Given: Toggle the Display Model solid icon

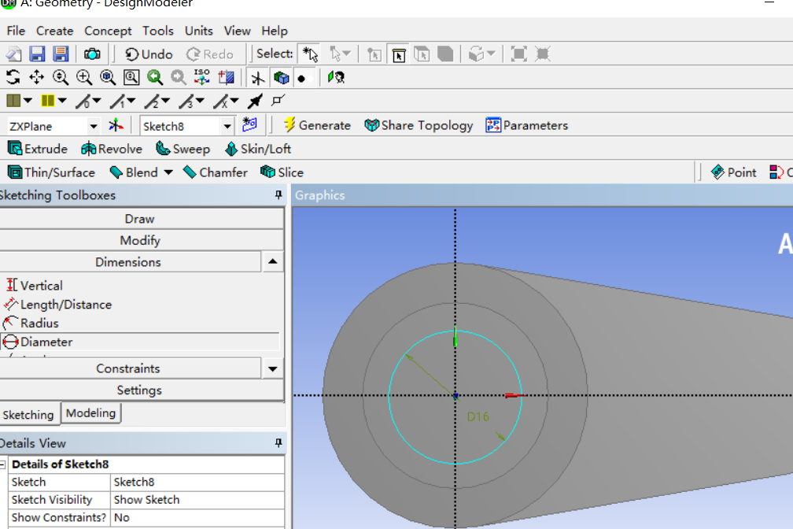Looking at the screenshot, I should (x=281, y=77).
